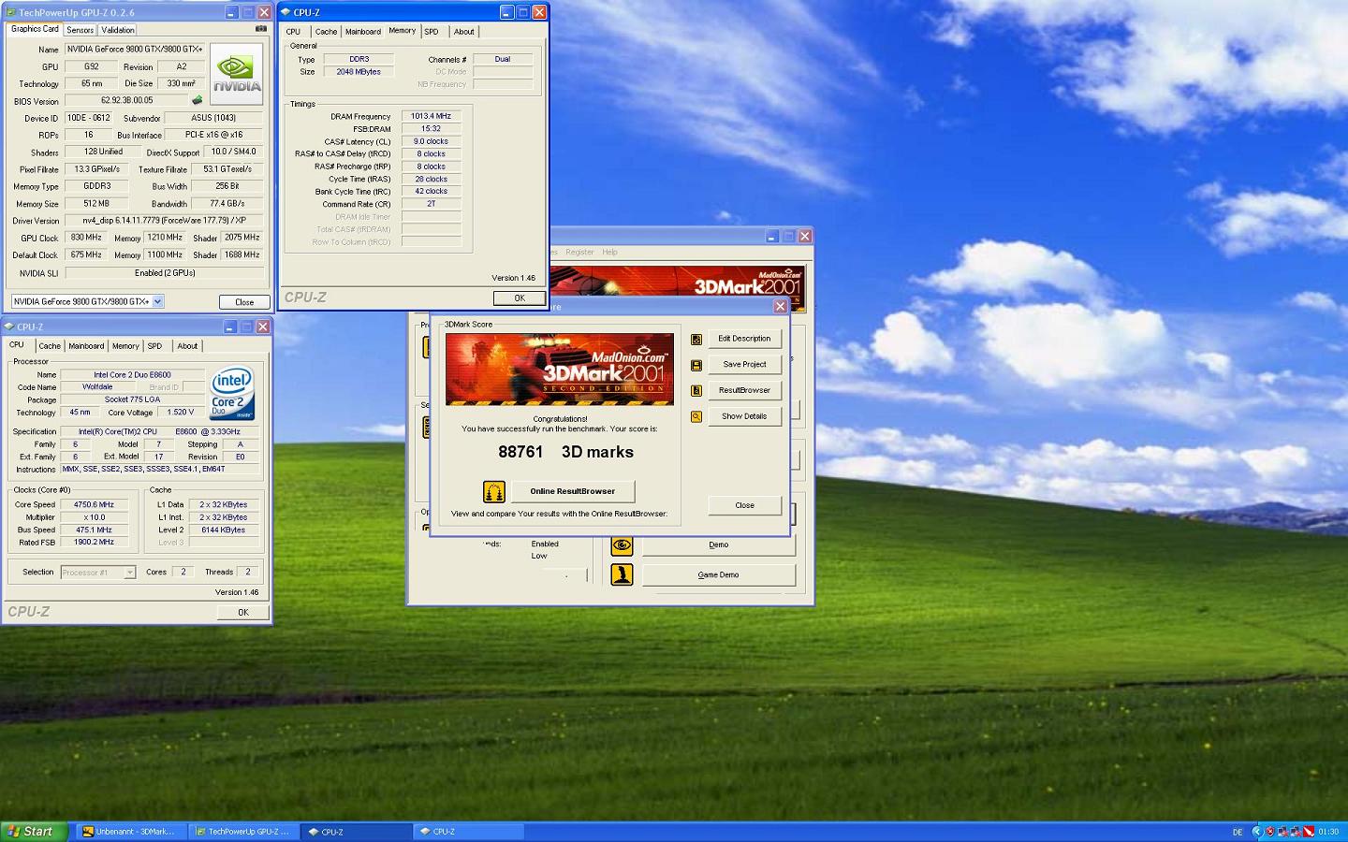Switch to the Validation tab in GPU-Z
Screen dimensions: 1348x842
pos(118,30)
